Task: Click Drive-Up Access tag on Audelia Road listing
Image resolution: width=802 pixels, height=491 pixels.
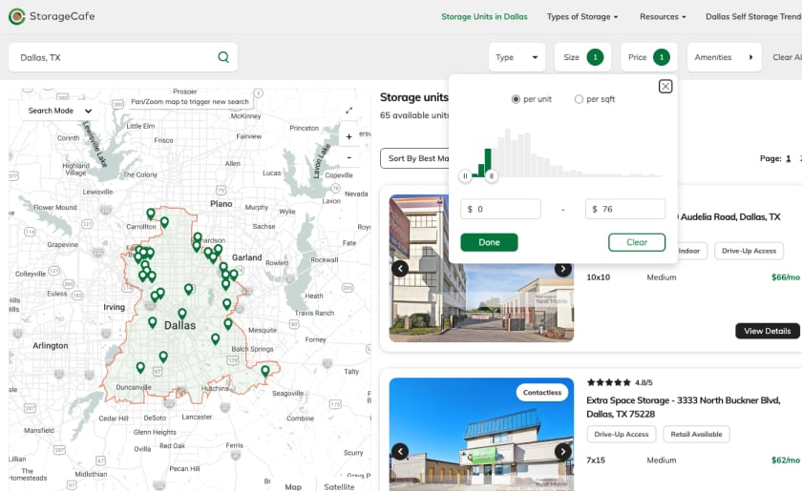Action: coord(749,251)
